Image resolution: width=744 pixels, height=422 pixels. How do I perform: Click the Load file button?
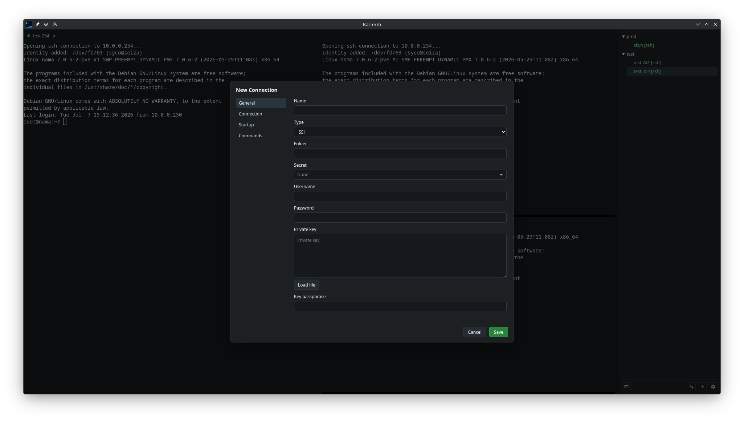[306, 285]
